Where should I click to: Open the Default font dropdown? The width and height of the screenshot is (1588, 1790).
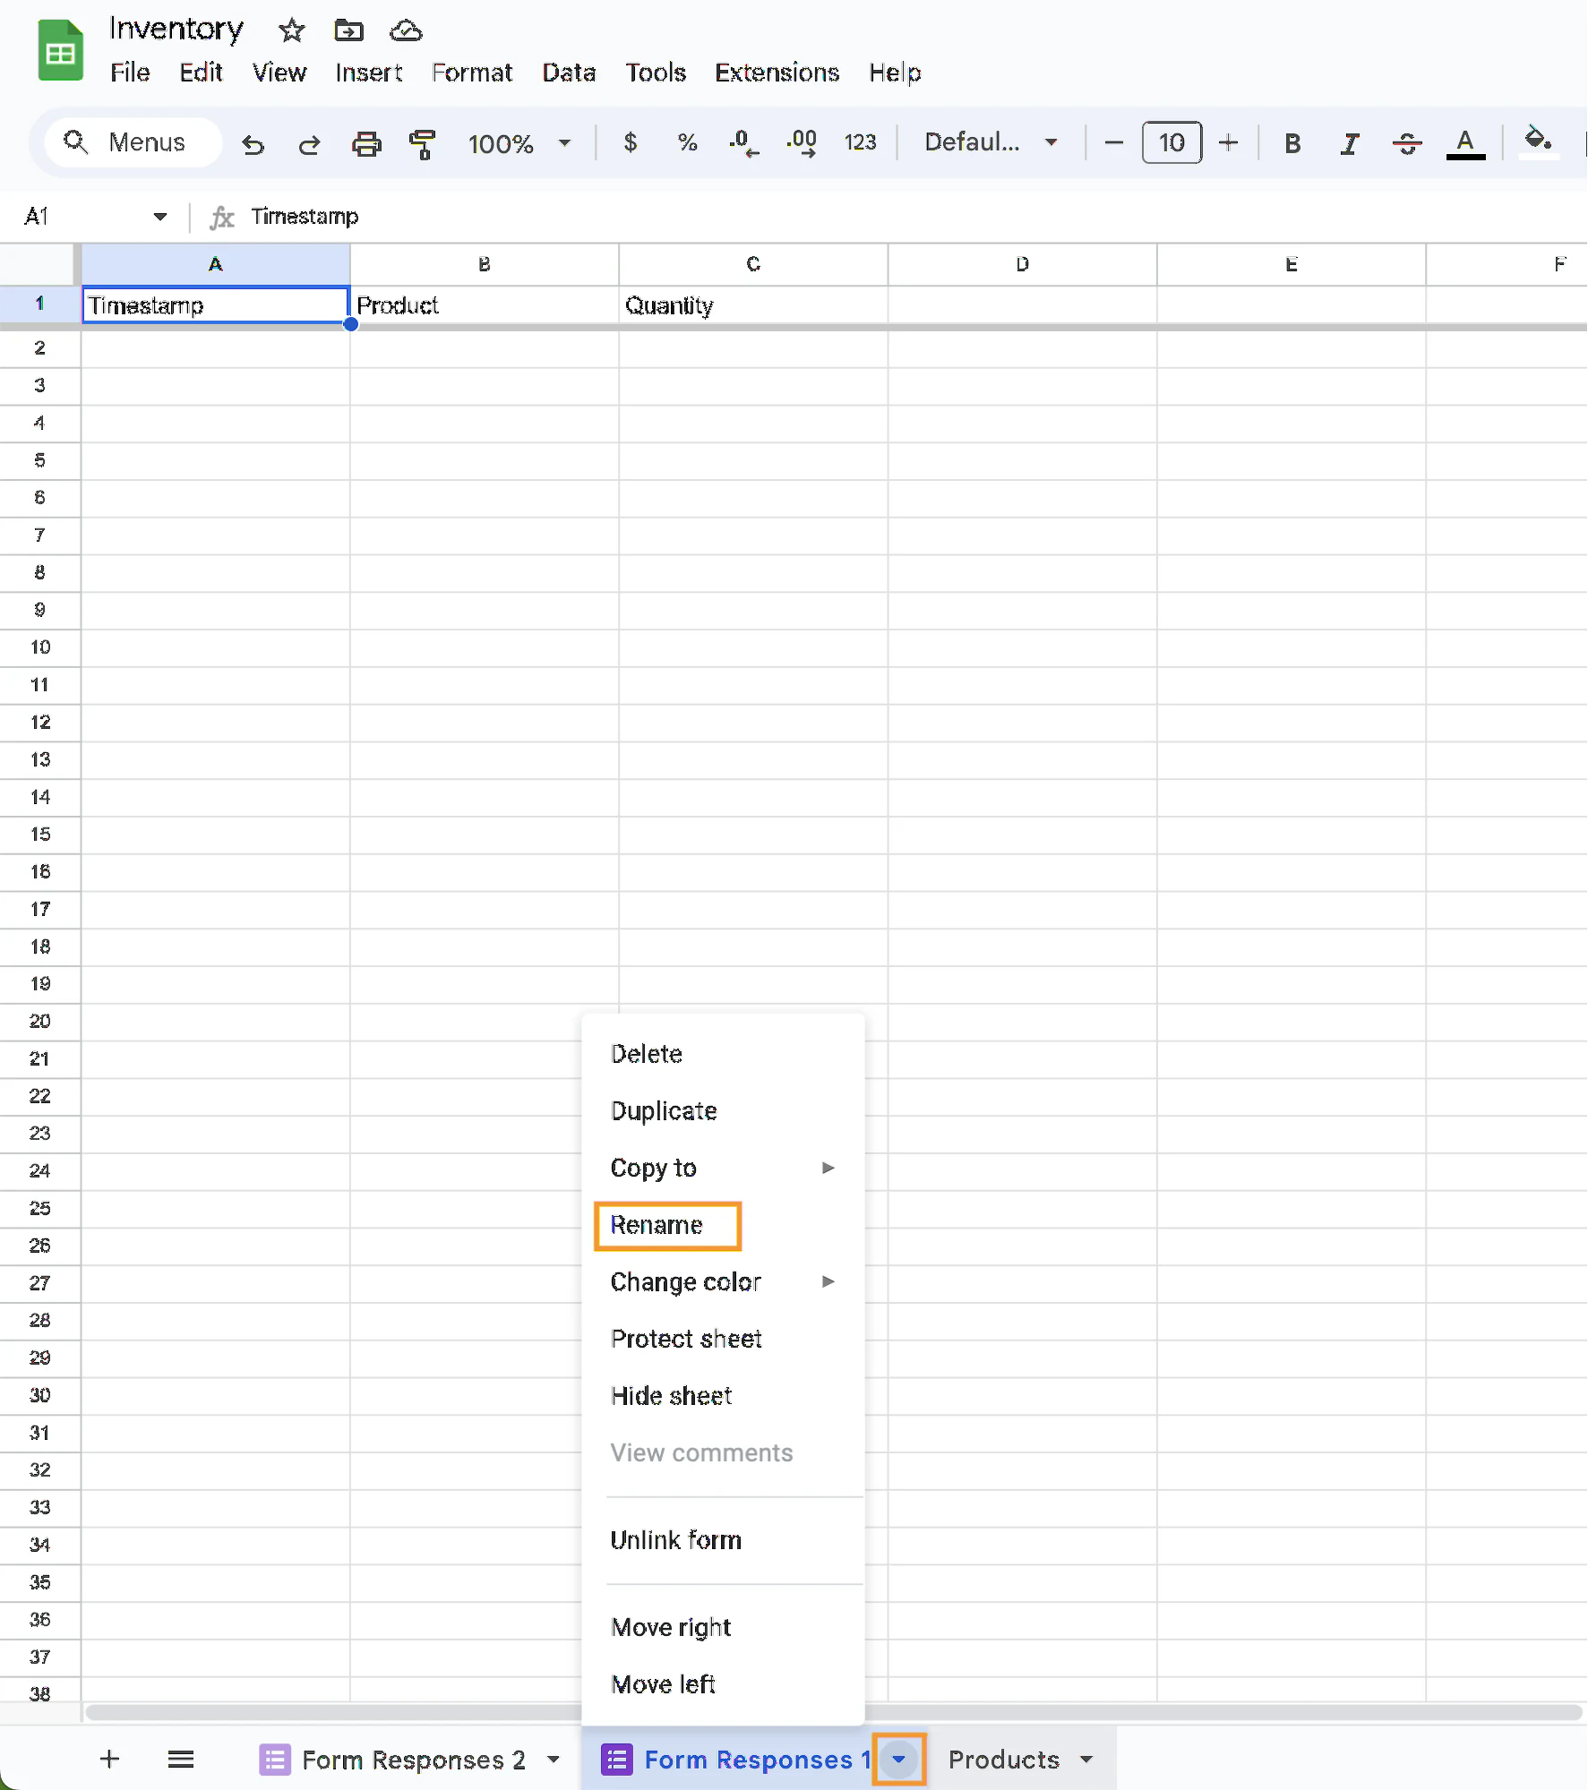[991, 142]
